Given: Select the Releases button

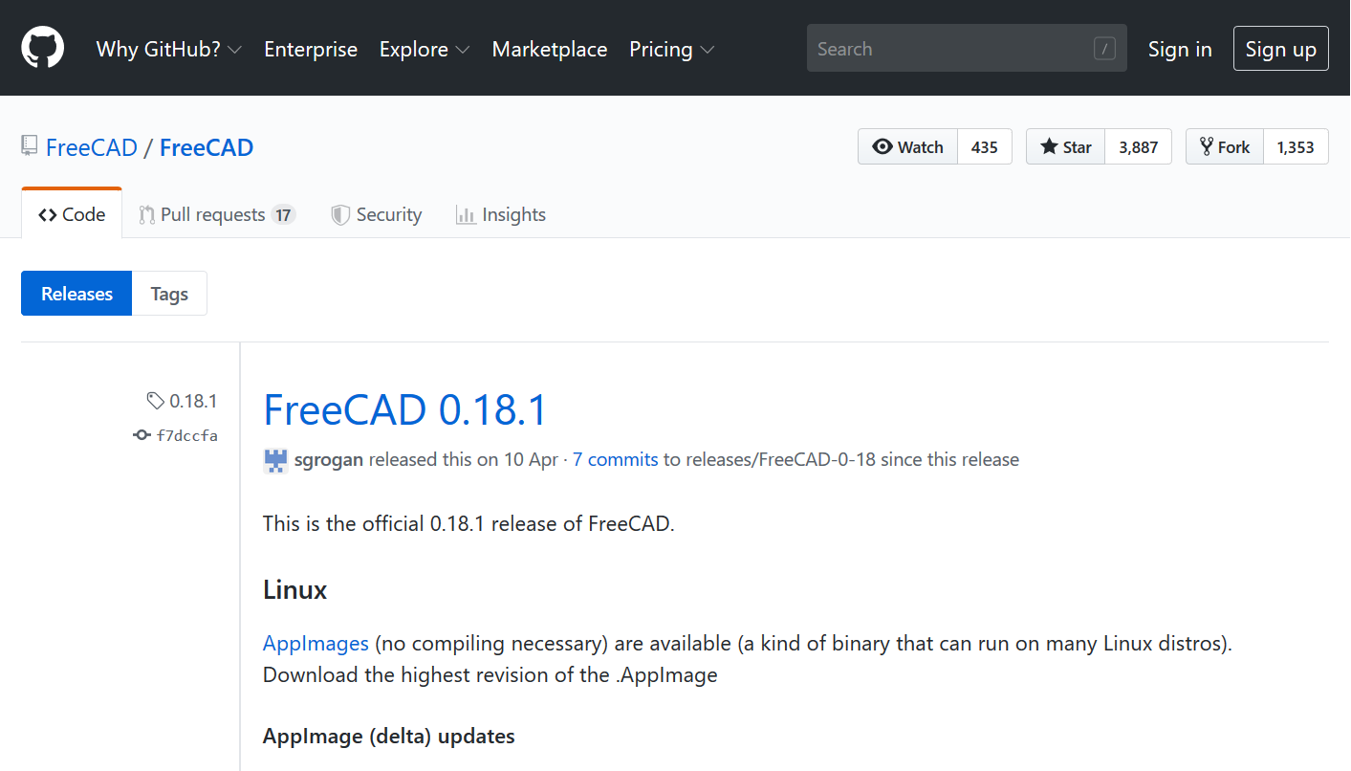Looking at the screenshot, I should pos(76,294).
